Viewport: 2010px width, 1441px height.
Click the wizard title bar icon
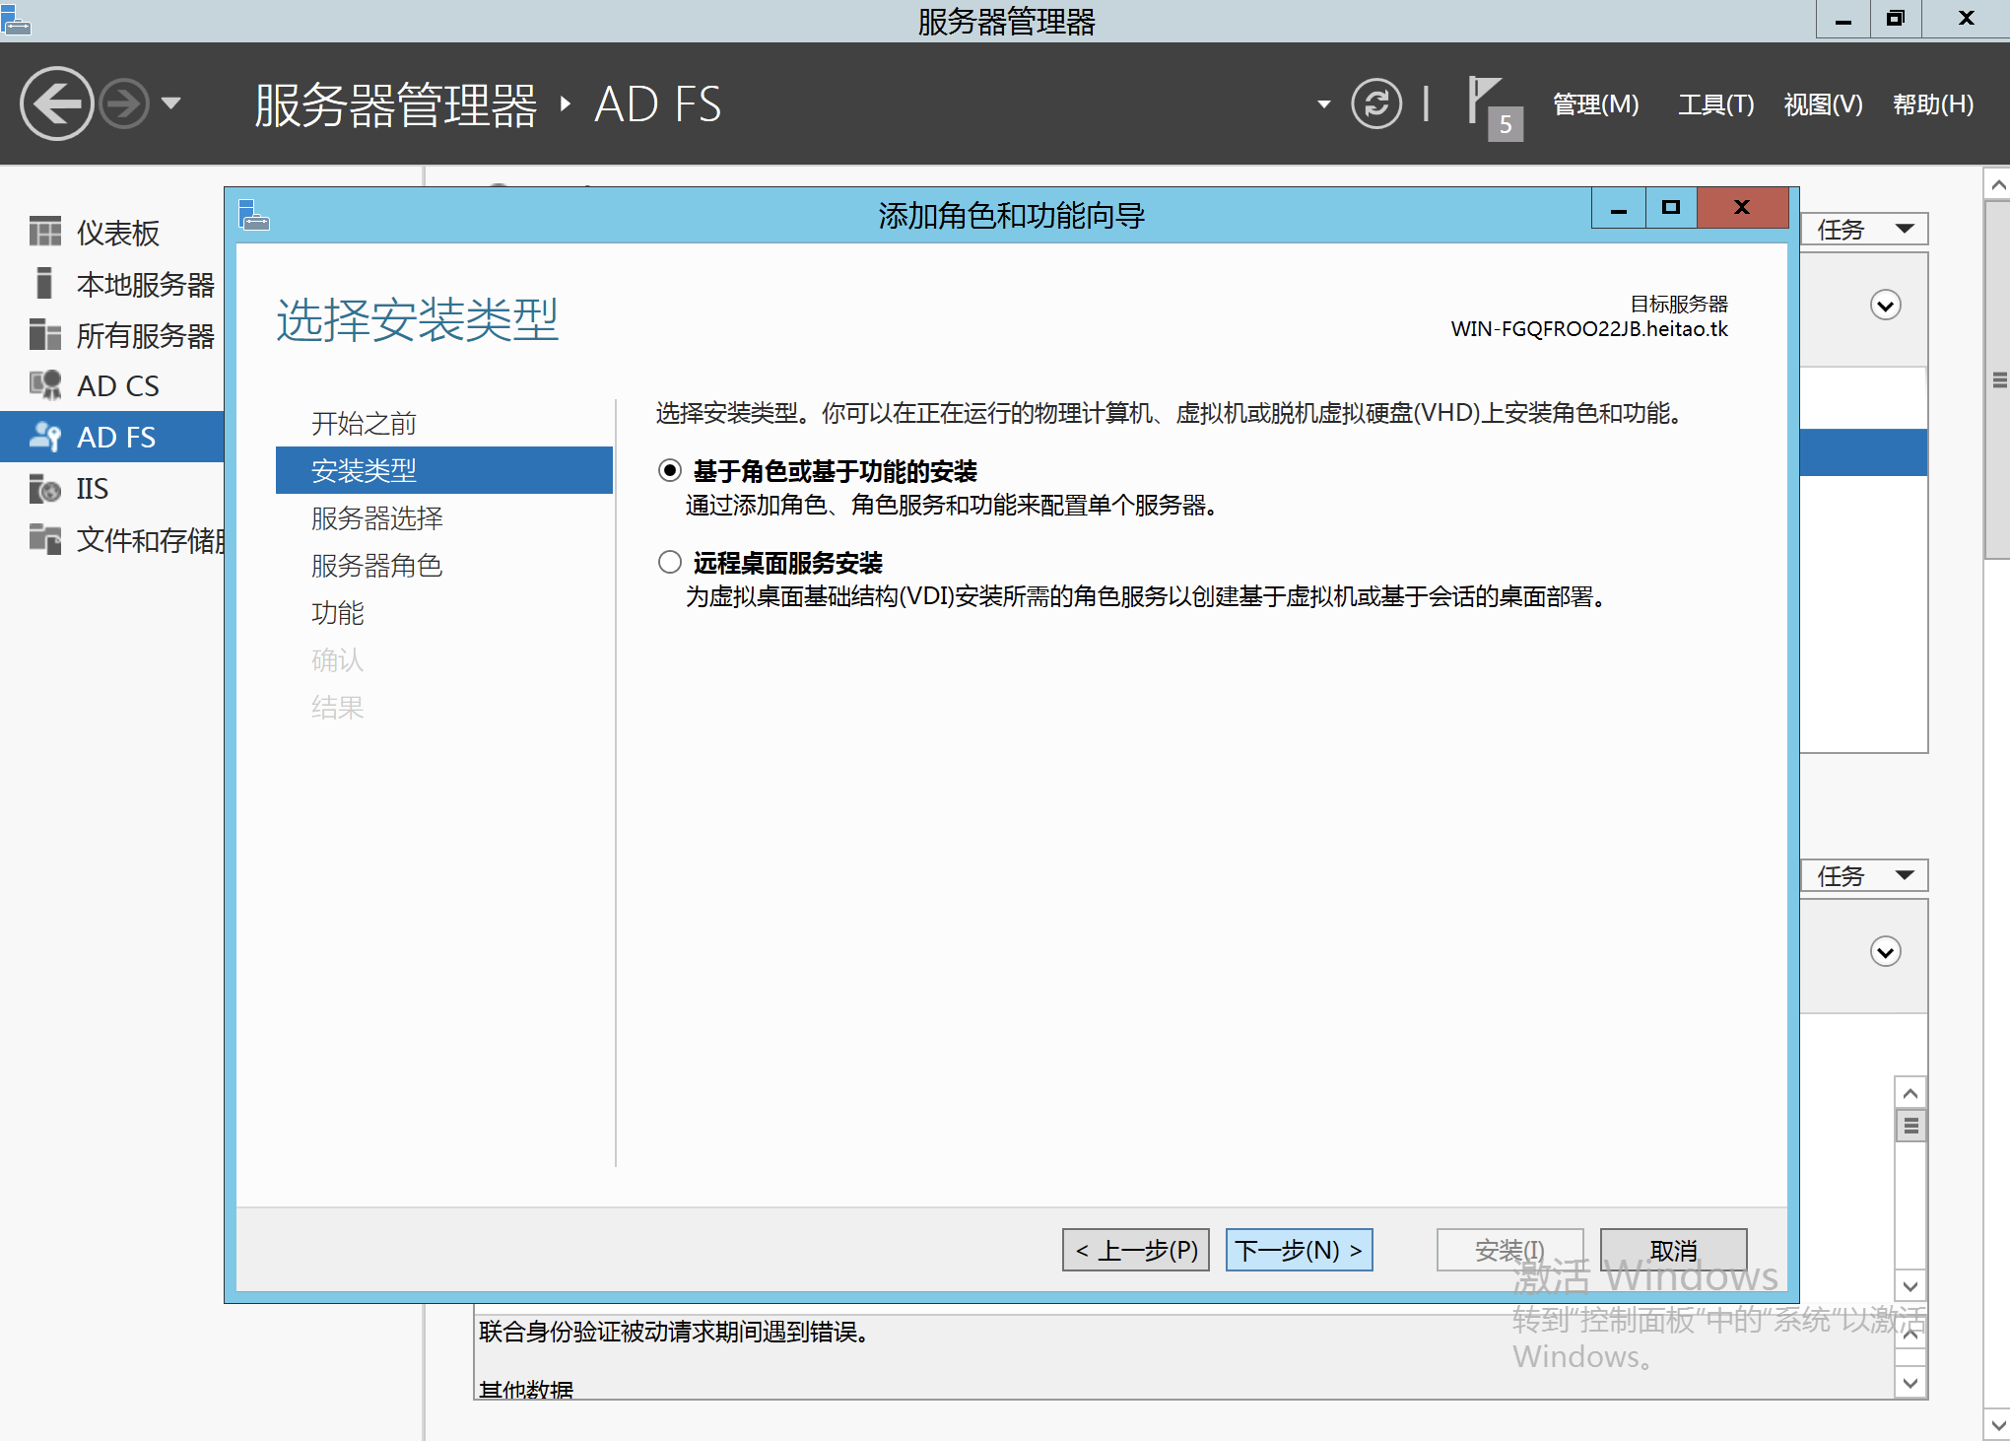click(254, 214)
